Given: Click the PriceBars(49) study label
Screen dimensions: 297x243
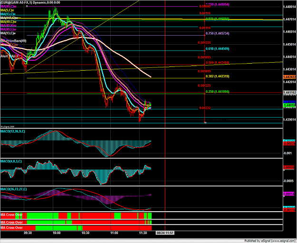Looking at the screenshot, I should click(13, 41).
